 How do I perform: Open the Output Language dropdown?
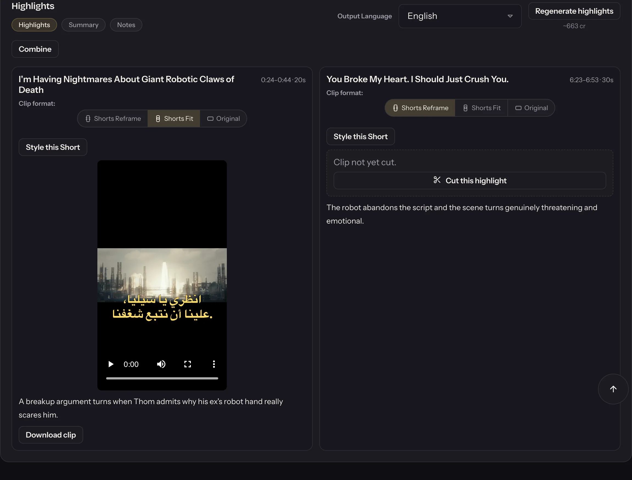pos(460,16)
